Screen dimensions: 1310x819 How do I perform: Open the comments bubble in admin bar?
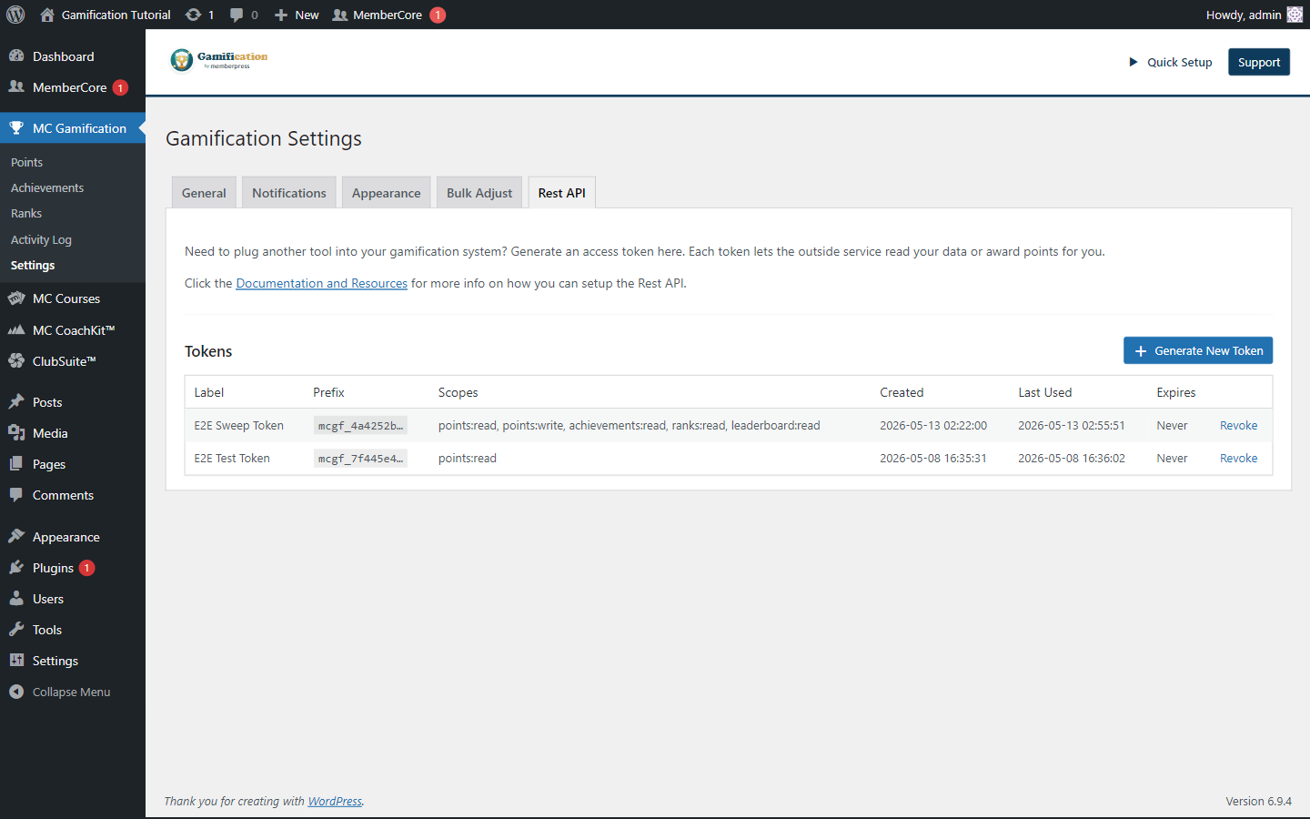click(244, 15)
